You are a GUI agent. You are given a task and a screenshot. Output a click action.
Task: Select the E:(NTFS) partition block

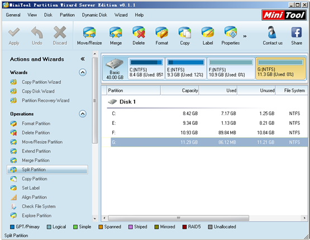click(x=186, y=68)
